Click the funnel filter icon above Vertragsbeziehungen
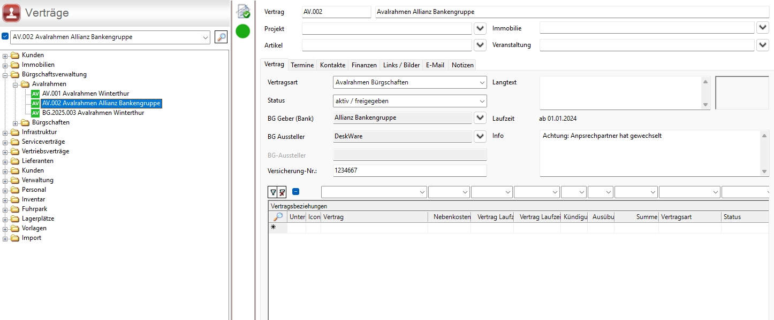 tap(272, 192)
